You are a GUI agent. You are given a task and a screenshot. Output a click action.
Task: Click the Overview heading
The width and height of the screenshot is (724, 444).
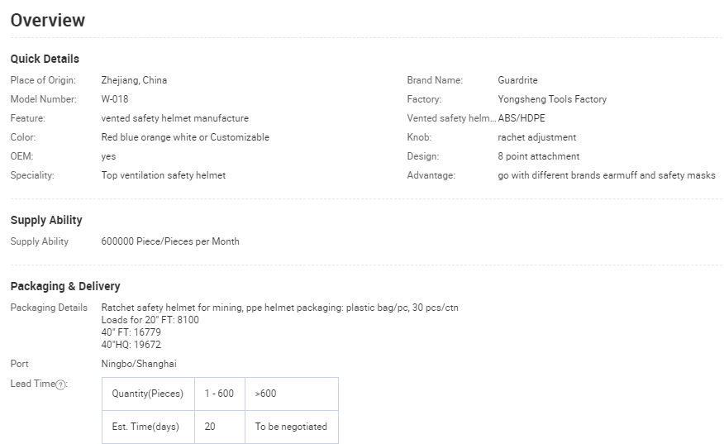point(48,21)
